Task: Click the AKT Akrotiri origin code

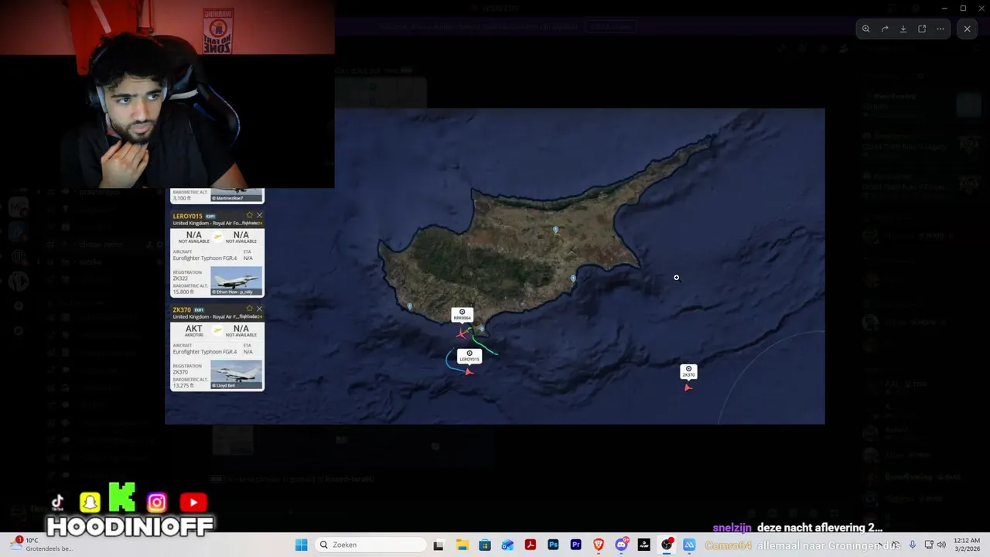Action: tap(193, 329)
